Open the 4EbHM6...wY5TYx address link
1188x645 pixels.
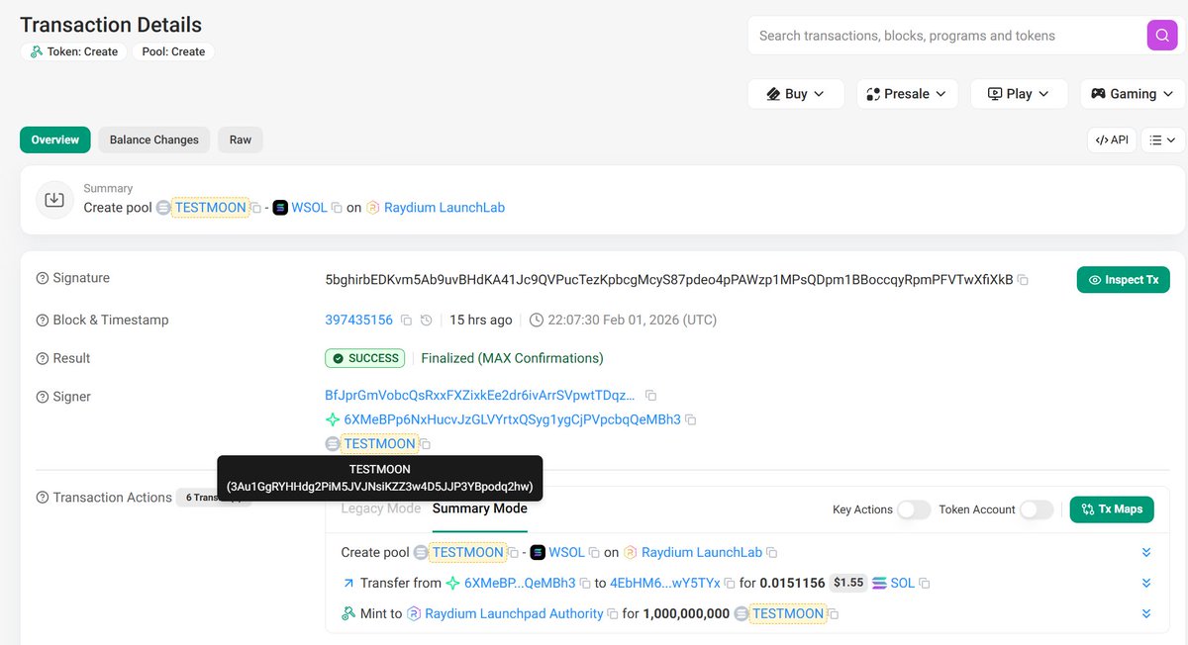[x=665, y=584]
